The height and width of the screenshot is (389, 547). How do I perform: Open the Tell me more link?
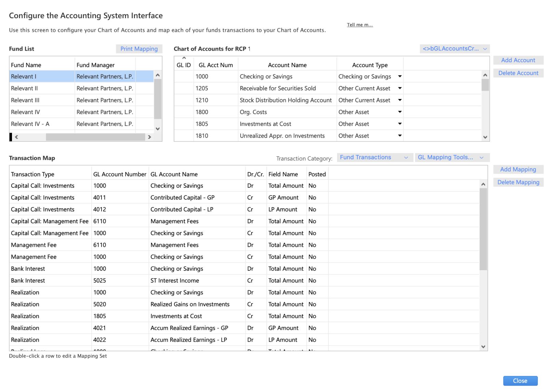[x=360, y=25]
